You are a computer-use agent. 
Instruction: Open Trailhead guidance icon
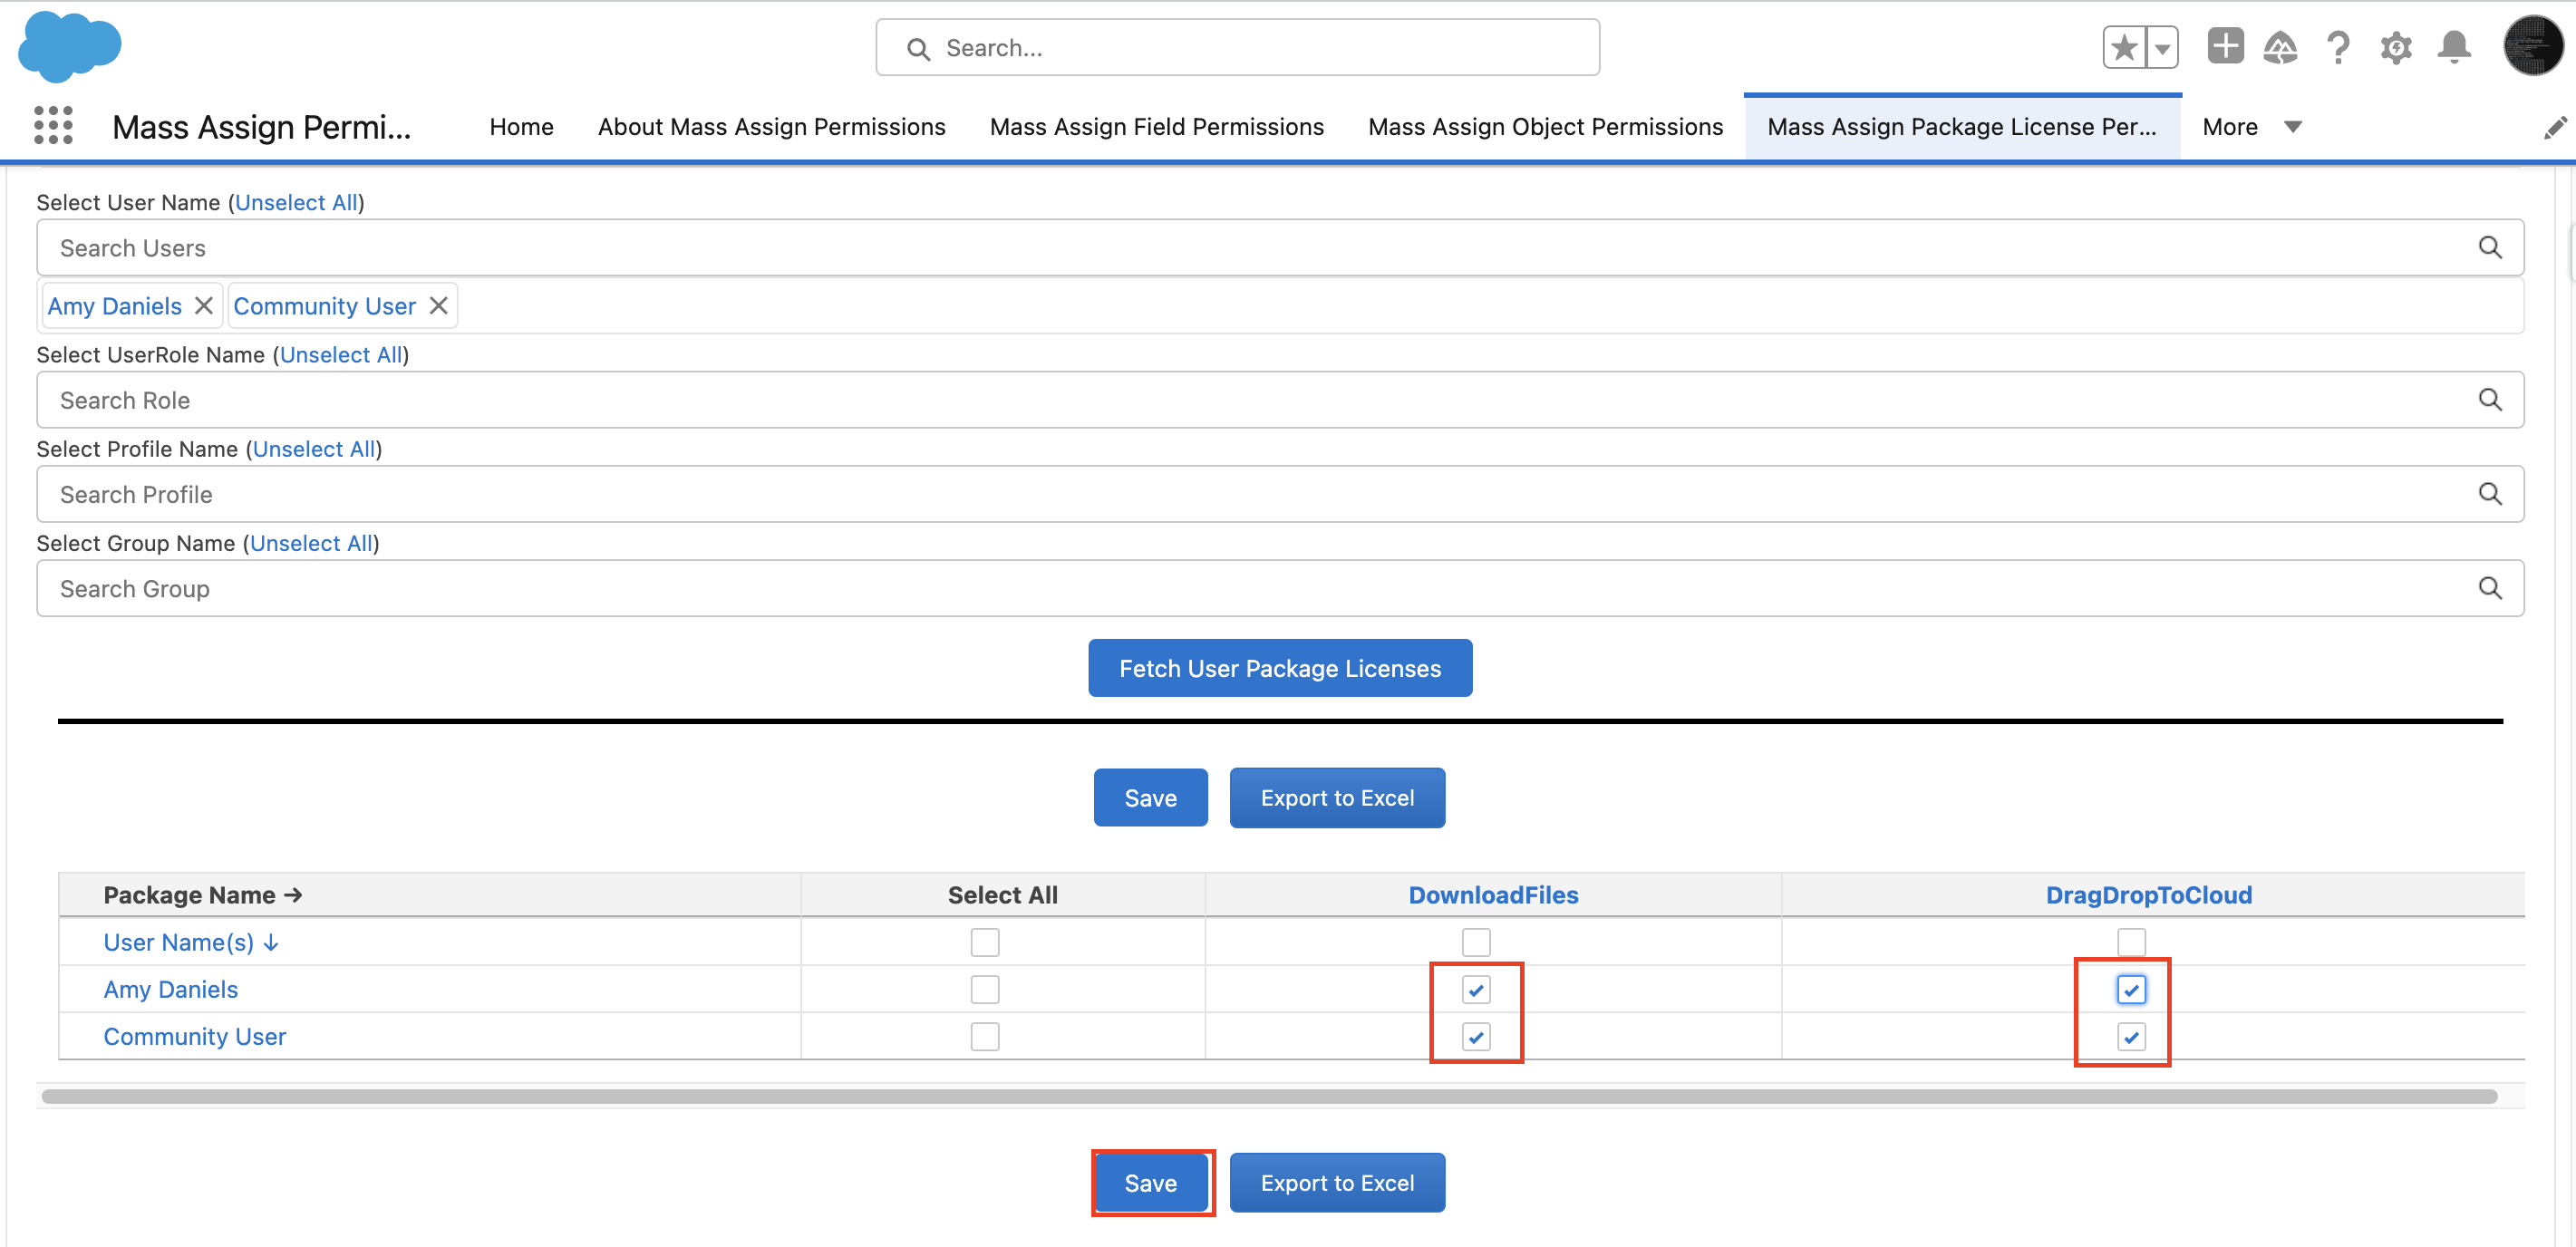tap(2280, 47)
